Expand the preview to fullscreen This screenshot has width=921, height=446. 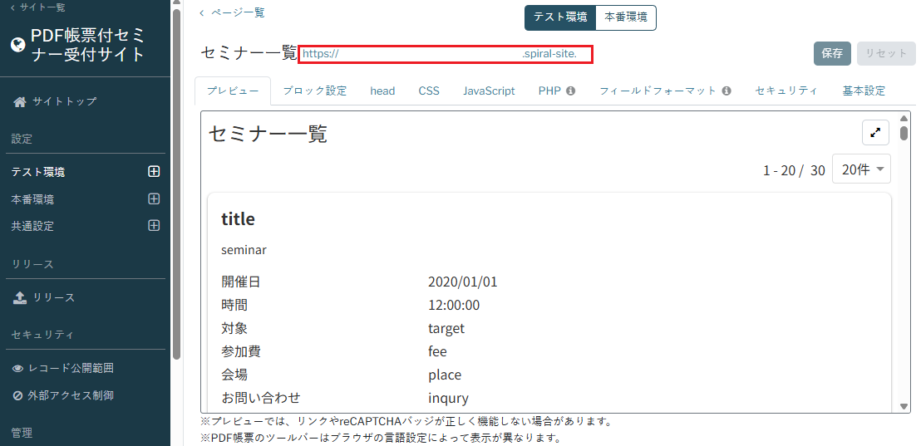tap(875, 132)
